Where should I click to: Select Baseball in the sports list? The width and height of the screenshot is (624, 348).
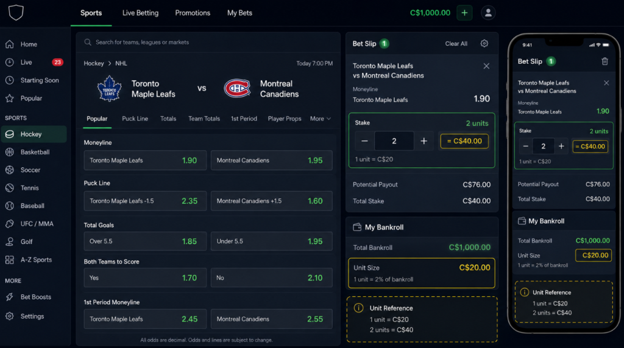[34, 206]
